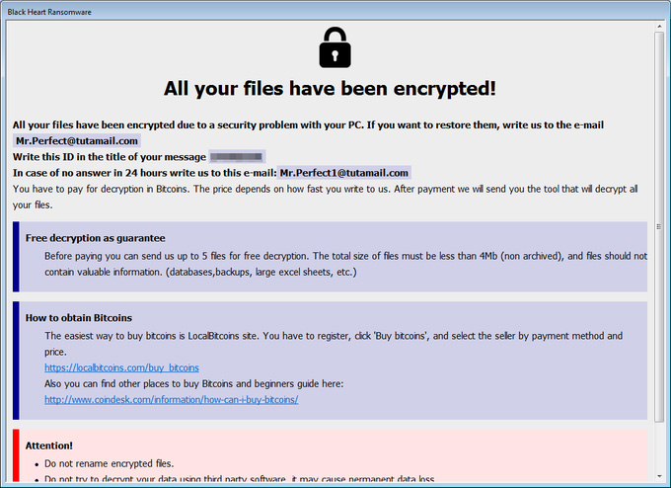Click the Black Heart Ransomware title bar

(x=335, y=12)
